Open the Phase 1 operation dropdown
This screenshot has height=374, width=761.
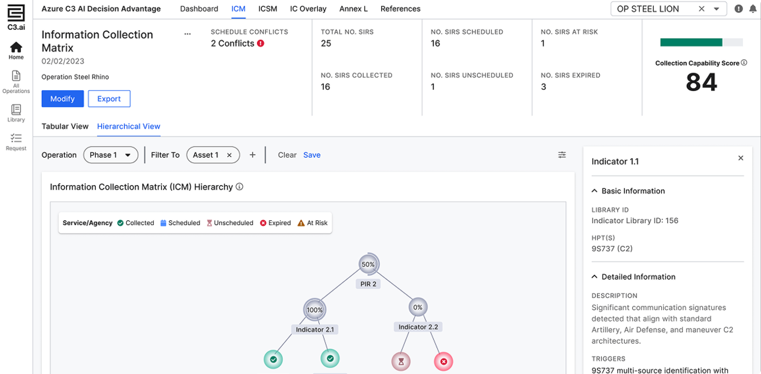click(110, 155)
